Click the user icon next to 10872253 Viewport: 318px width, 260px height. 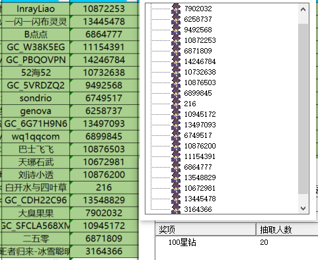176,40
